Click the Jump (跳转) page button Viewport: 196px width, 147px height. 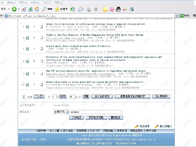click(x=63, y=96)
